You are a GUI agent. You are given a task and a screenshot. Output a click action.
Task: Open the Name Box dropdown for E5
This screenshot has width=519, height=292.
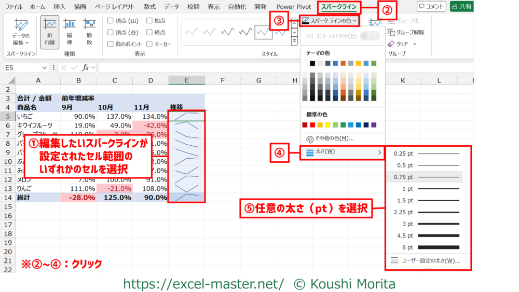pyautogui.click(x=44, y=67)
